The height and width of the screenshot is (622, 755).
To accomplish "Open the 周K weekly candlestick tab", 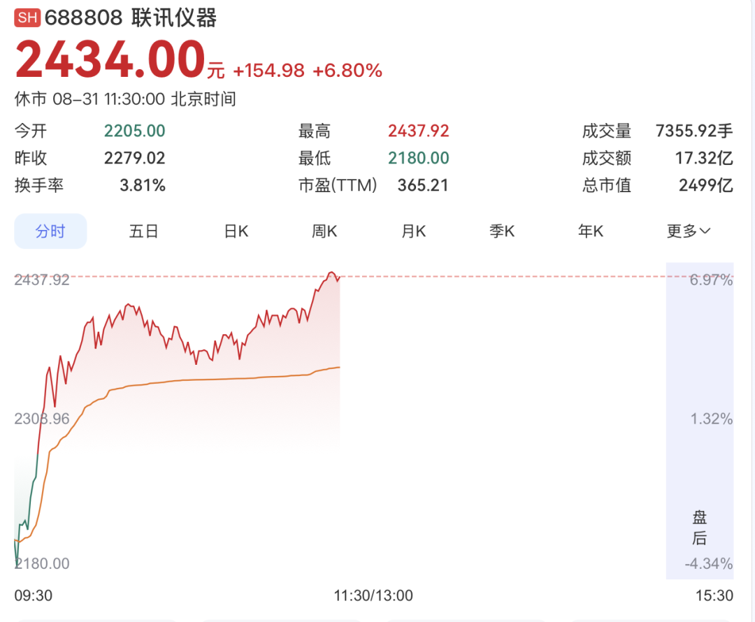I will pyautogui.click(x=324, y=231).
